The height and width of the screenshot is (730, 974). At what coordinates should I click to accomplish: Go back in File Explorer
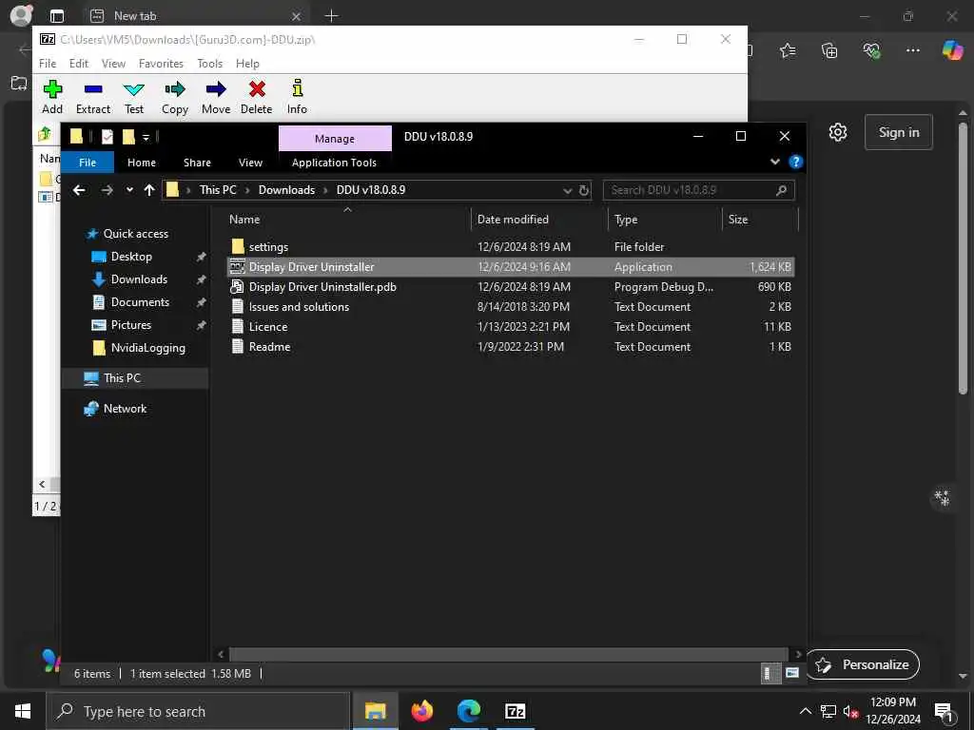point(79,190)
